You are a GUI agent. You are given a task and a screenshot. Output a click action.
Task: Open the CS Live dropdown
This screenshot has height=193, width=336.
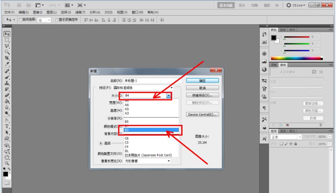pos(296,5)
